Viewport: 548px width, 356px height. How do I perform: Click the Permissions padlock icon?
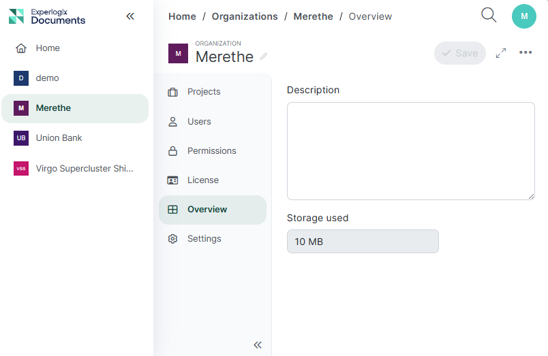172,151
